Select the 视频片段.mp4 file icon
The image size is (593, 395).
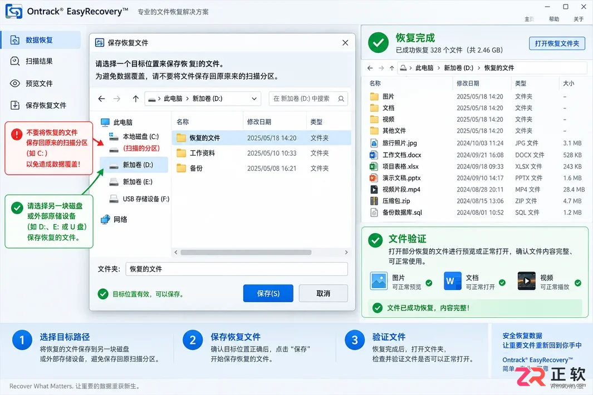[x=374, y=189]
